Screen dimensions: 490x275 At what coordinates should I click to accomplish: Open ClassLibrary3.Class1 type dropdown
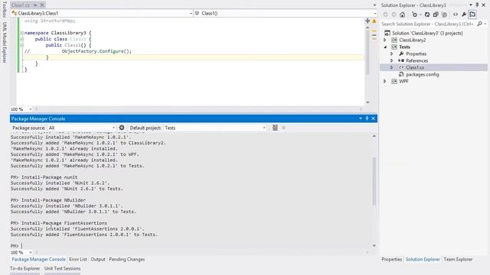click(x=102, y=13)
